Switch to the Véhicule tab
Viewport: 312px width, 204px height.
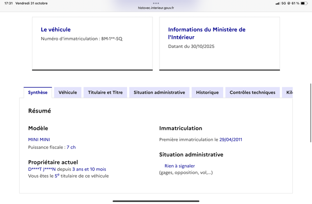(67, 92)
